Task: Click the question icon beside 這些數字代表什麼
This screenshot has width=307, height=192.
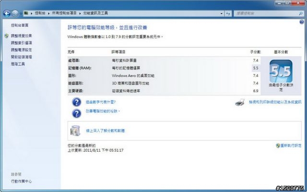Action: [x=76, y=102]
